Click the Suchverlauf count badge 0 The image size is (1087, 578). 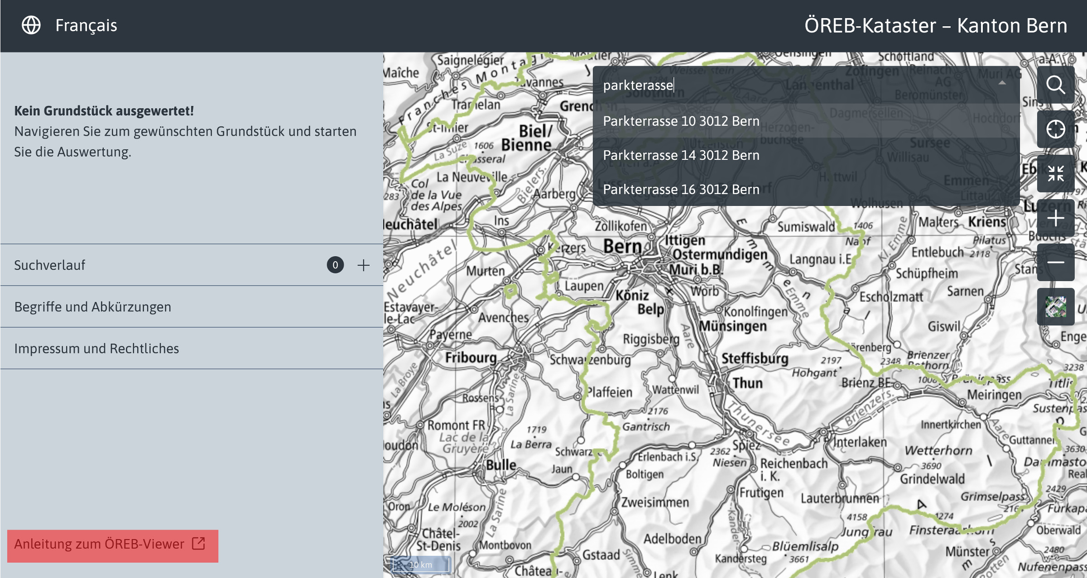pos(335,265)
